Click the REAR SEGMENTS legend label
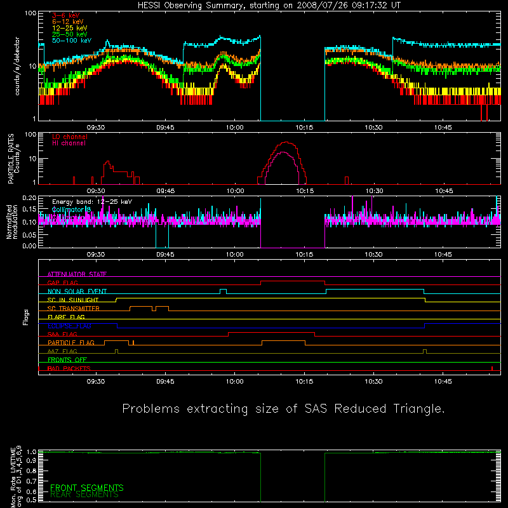The image size is (508, 508). (x=84, y=495)
